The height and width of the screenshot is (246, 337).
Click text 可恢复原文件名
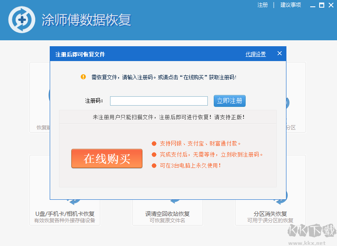(x=167, y=221)
